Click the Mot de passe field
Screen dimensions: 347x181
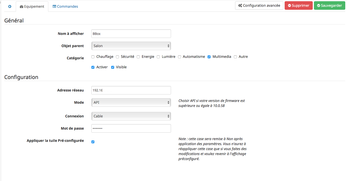tap(131, 128)
